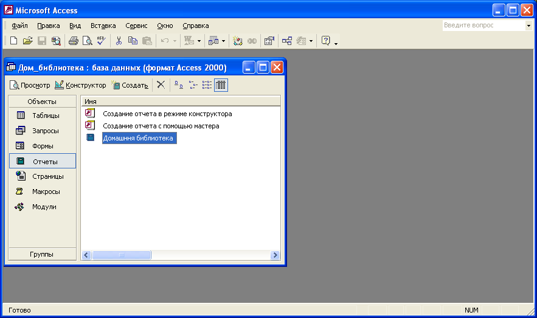537x318 pixels.
Task: Click the scrollbar left arrow
Action: tap(86, 255)
